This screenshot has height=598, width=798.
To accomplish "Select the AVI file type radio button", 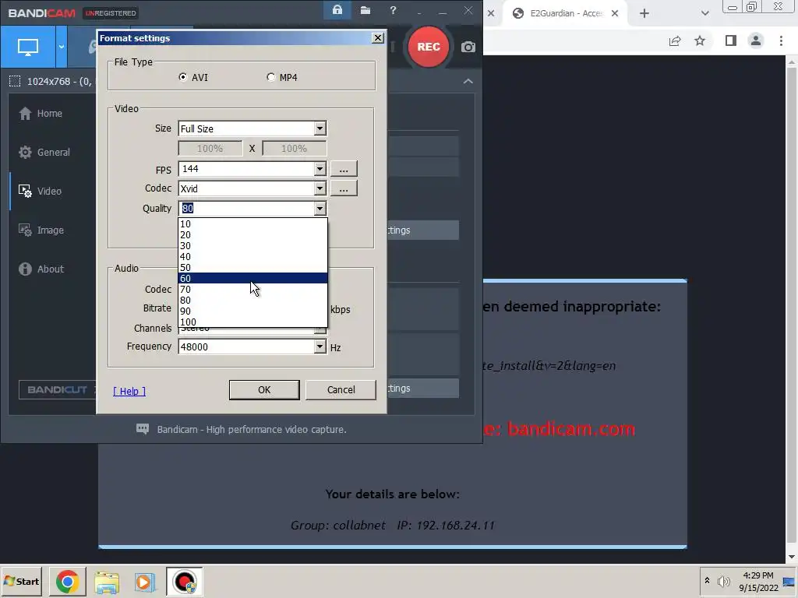I will pyautogui.click(x=182, y=77).
